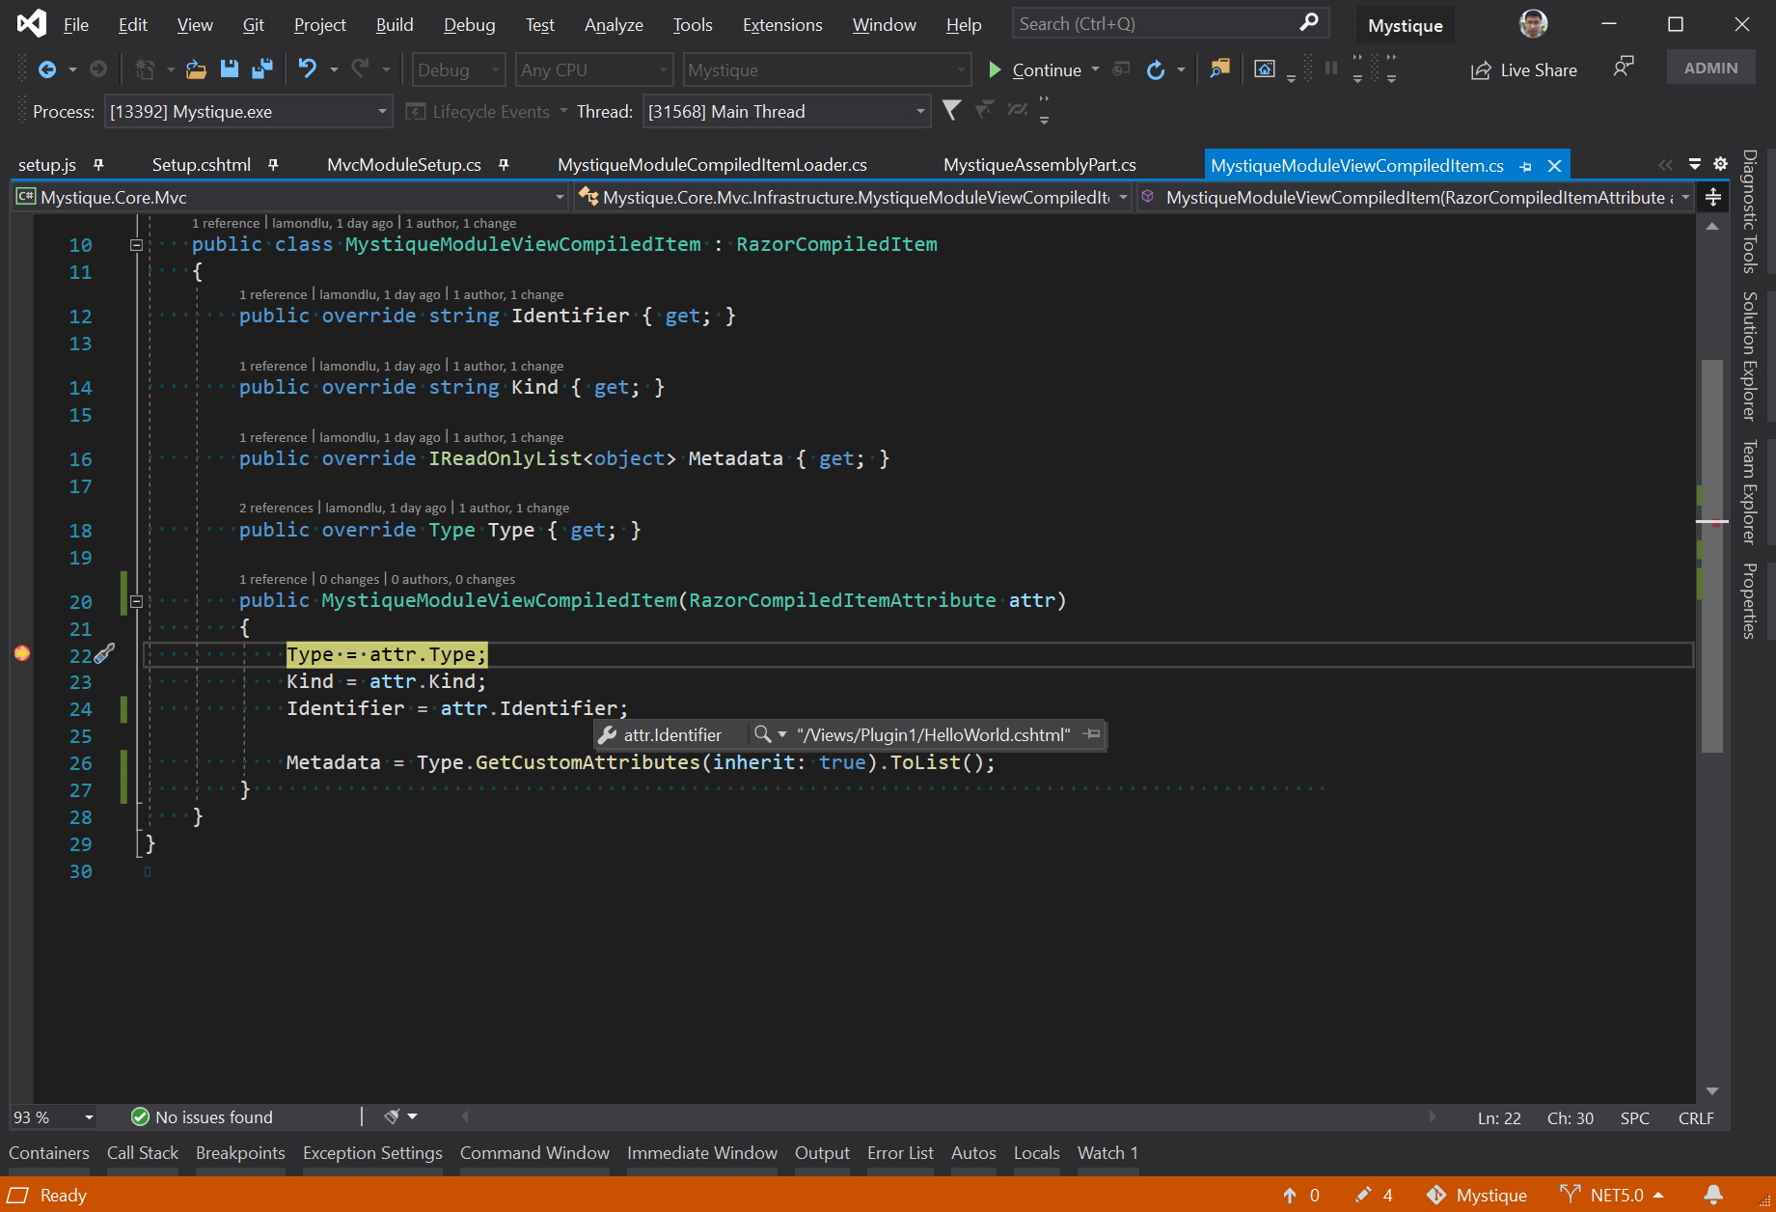Click the Save All icon
Screen dimensions: 1776x1212
(261, 69)
